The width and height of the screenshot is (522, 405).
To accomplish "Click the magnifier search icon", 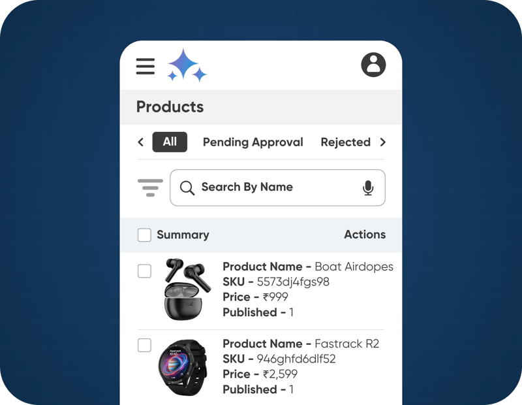I will 187,188.
